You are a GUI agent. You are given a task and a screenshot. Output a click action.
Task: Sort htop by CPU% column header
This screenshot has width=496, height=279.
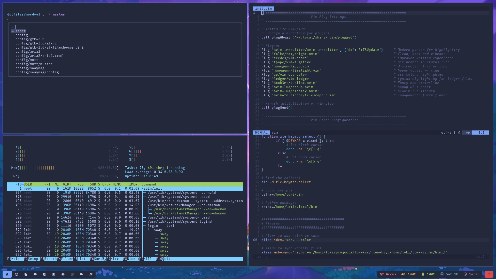click(x=106, y=184)
